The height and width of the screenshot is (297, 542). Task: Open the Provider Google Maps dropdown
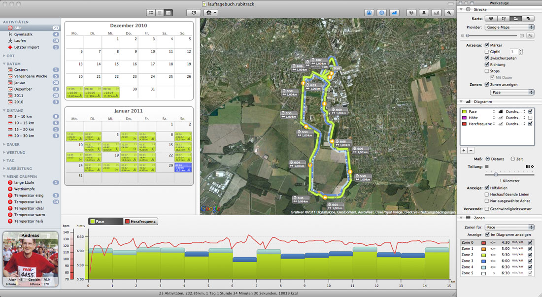(510, 28)
